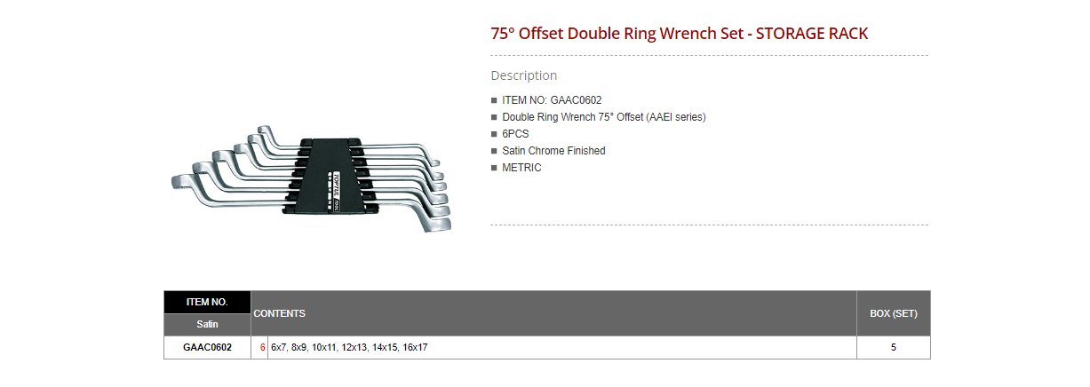1090x387 pixels.
Task: Click the Double Ring Wrench 75° Offset text
Action: (603, 117)
